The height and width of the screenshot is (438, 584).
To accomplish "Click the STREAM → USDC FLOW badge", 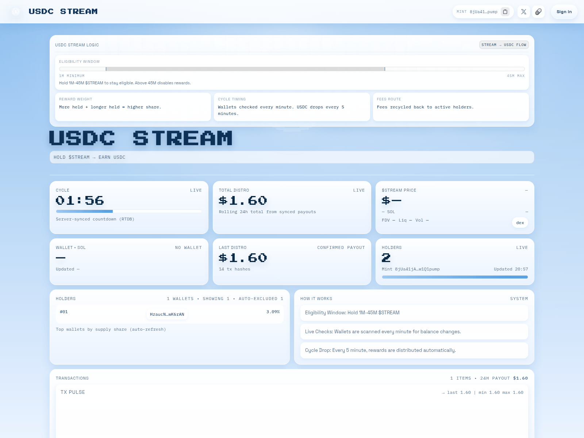I will click(504, 45).
